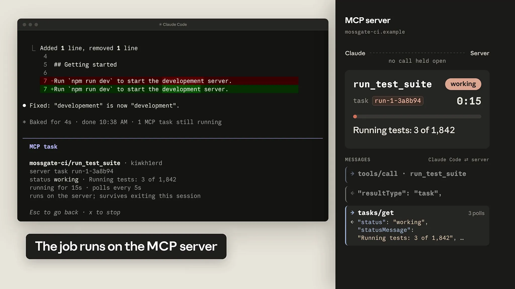
Task: Click '## Getting started' on line 5
Action: tap(85, 65)
